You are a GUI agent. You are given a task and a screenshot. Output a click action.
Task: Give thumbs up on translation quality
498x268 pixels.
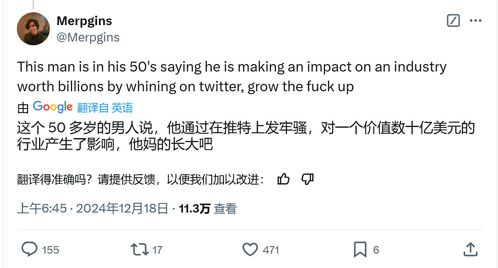(x=284, y=179)
